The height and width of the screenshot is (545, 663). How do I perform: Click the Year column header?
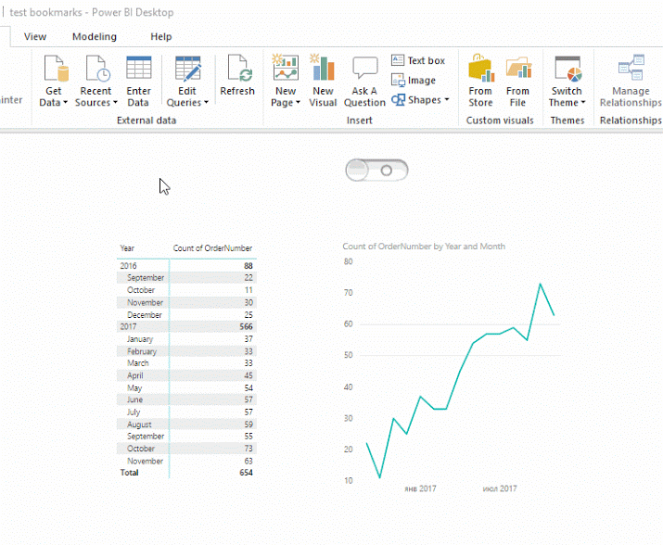127,248
